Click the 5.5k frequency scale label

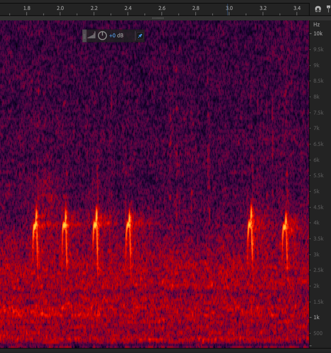pos(318,175)
